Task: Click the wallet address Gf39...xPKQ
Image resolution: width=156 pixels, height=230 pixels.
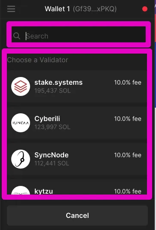Action: pos(95,9)
